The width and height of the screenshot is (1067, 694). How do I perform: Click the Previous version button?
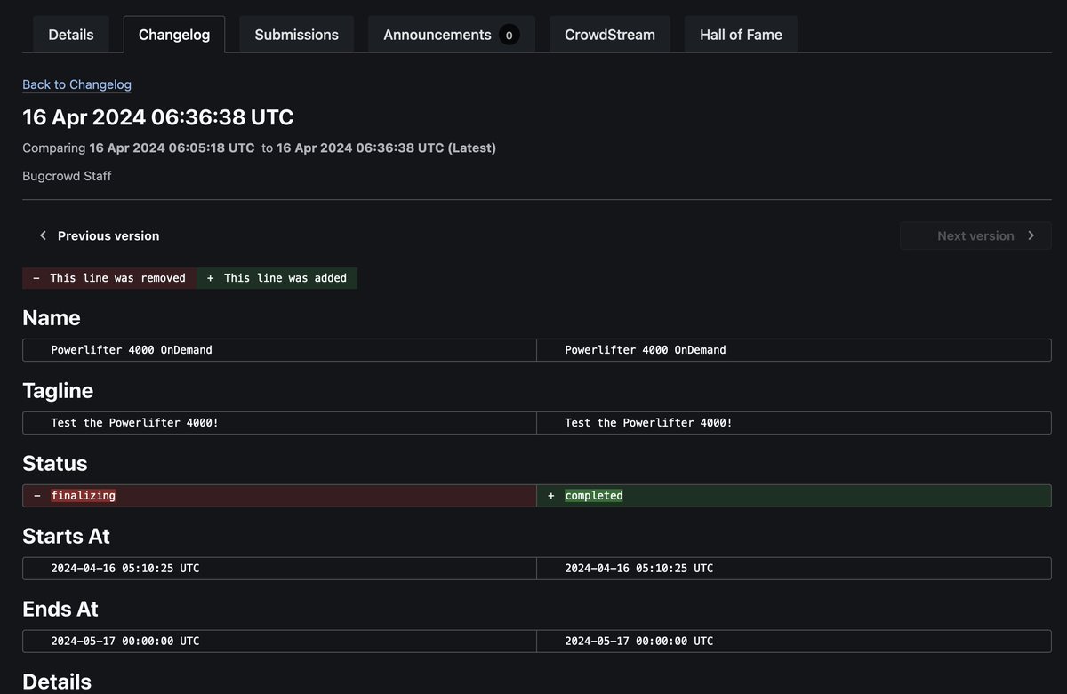(98, 235)
